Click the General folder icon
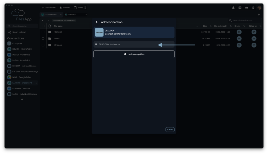The width and height of the screenshot is (268, 154). tap(50, 32)
